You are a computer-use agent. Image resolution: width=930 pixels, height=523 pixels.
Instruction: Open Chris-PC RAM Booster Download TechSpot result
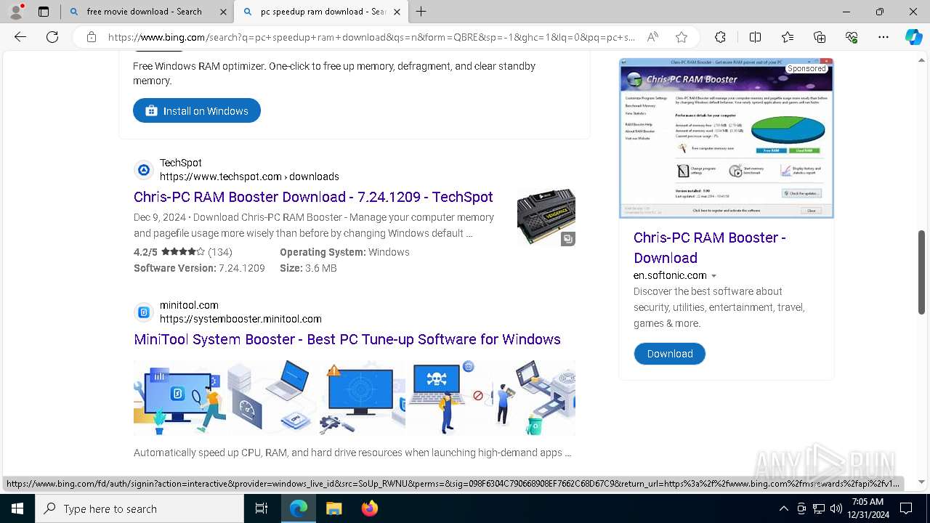click(313, 197)
